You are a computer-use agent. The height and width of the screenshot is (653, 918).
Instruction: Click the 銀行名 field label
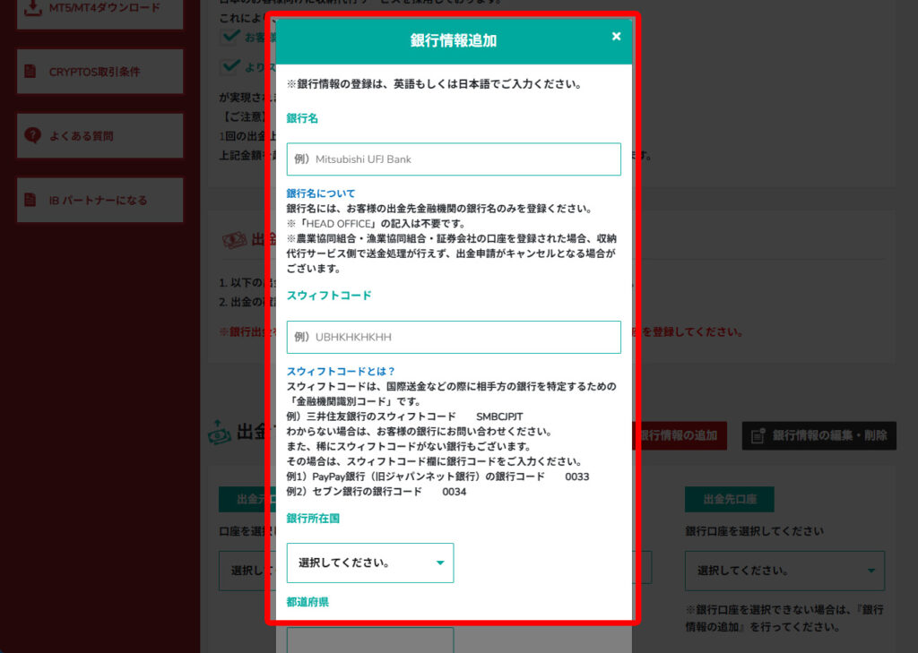pyautogui.click(x=302, y=118)
